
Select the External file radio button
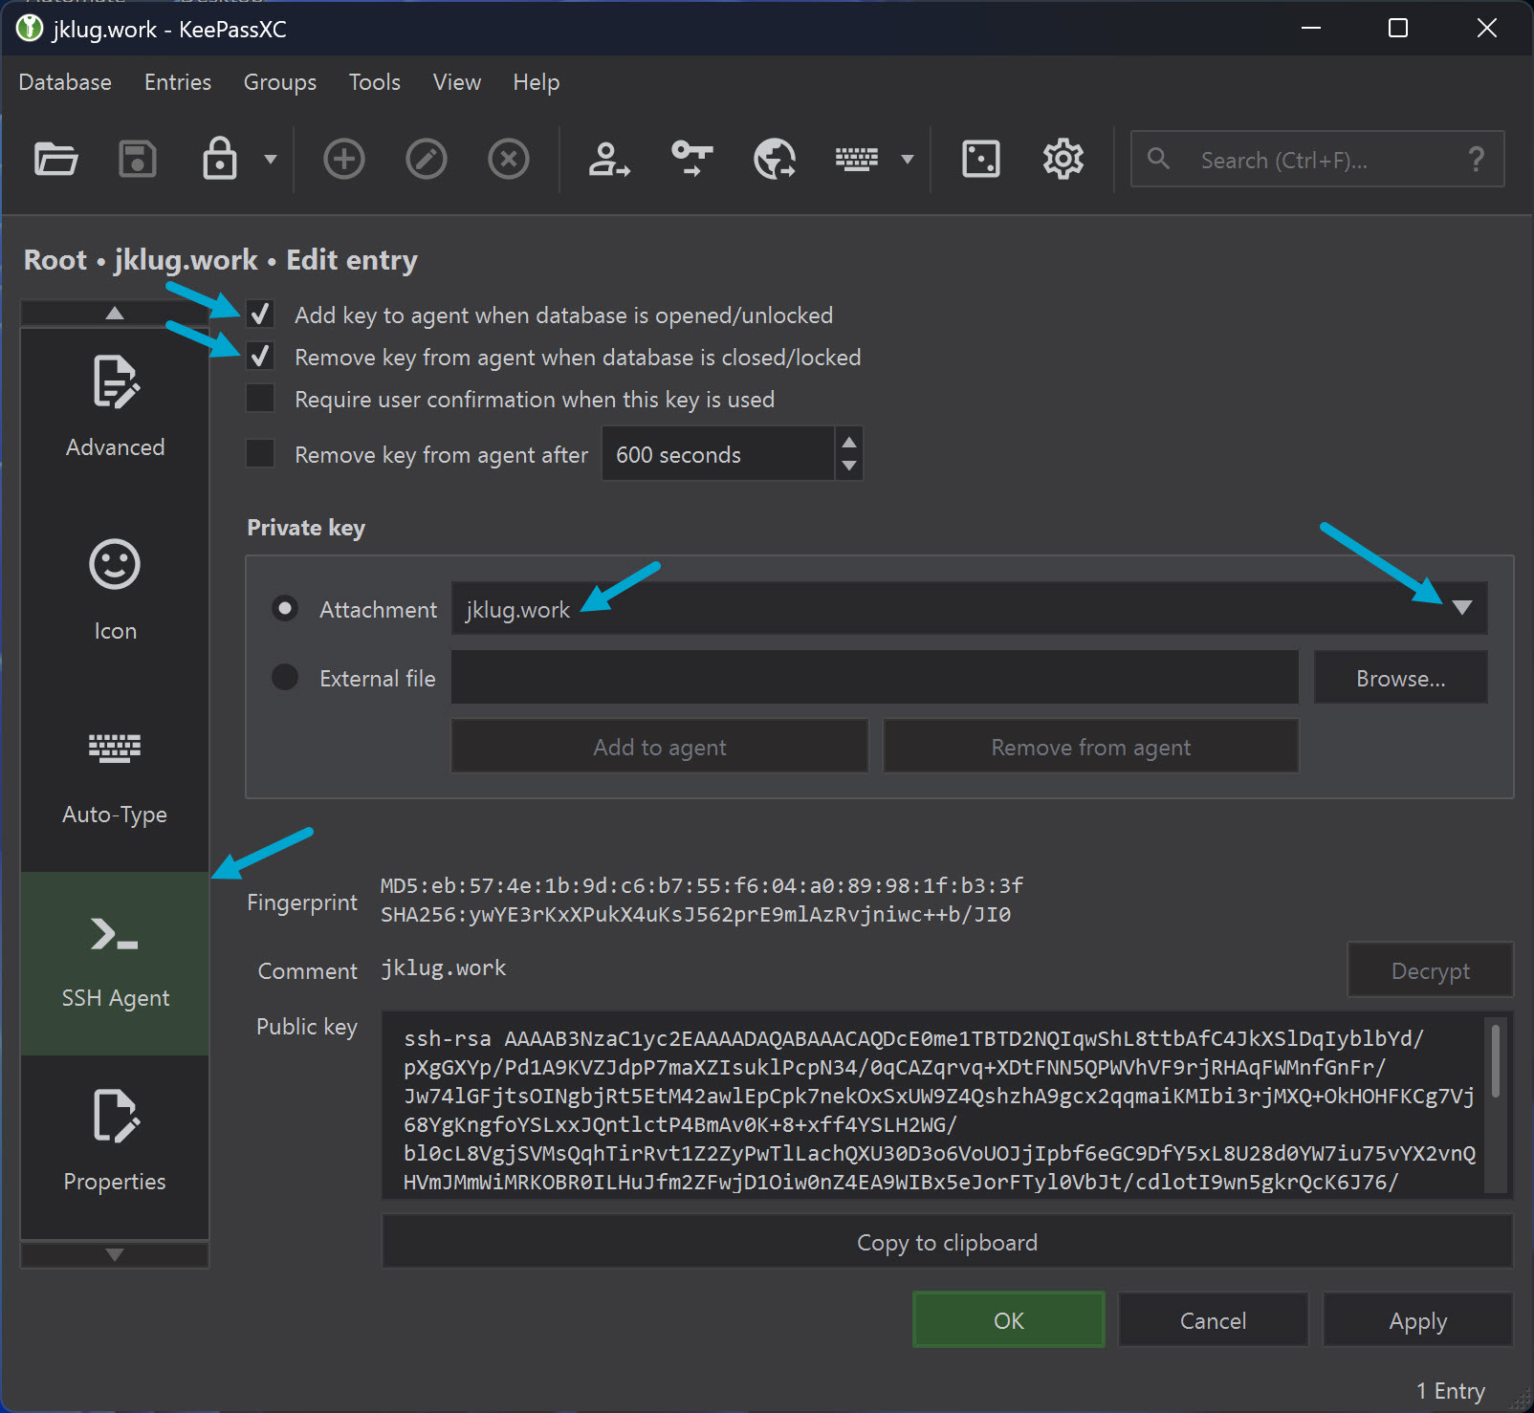coord(284,677)
